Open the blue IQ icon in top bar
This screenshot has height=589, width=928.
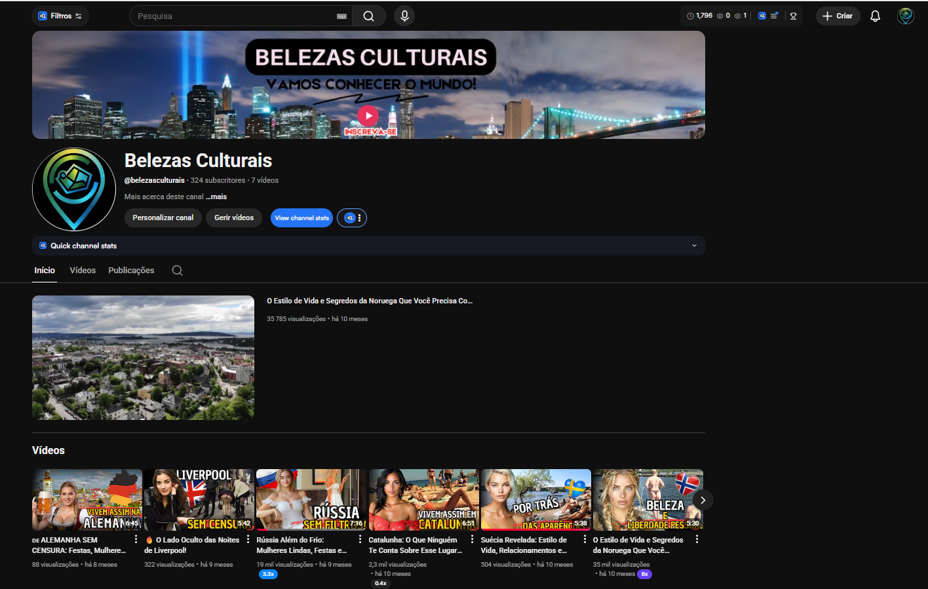[x=762, y=16]
